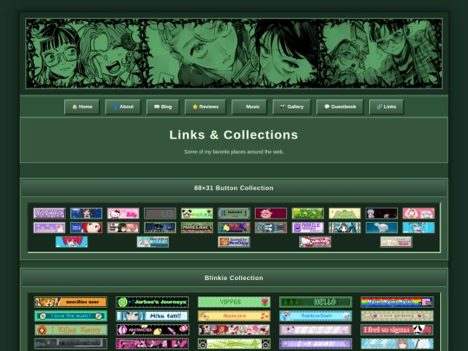Click the '88×31 Button Collection' heading
The image size is (468, 351).
click(234, 188)
